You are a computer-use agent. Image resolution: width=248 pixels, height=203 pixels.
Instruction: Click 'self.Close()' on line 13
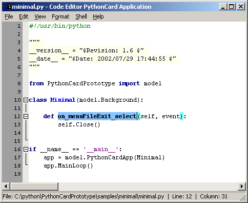(79, 124)
